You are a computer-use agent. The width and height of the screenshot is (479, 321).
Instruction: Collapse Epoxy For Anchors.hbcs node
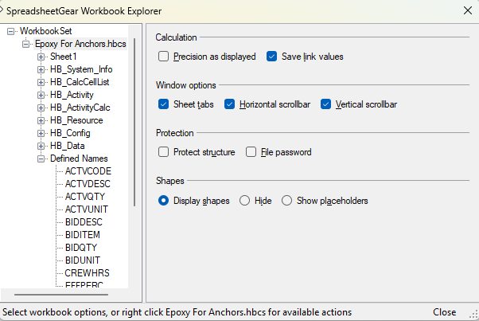pos(26,44)
